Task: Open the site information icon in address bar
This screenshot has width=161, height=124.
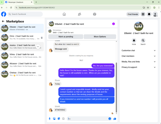Action: click(x=16, y=7)
